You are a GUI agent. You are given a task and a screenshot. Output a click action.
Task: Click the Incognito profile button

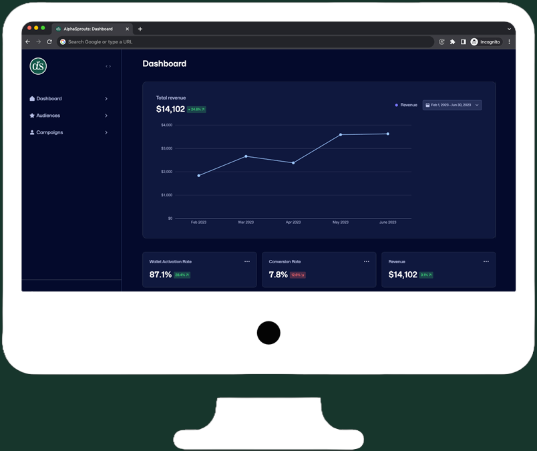[x=485, y=42]
